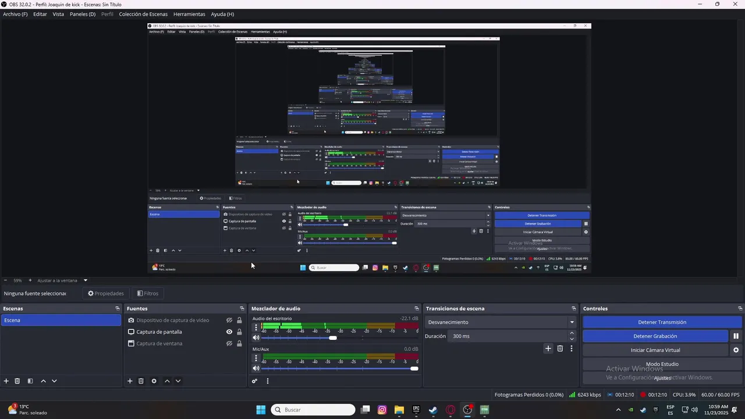Screen dimensions: 745x419
Task: Mute Mic/Aux speaker icon
Action: 256,368
